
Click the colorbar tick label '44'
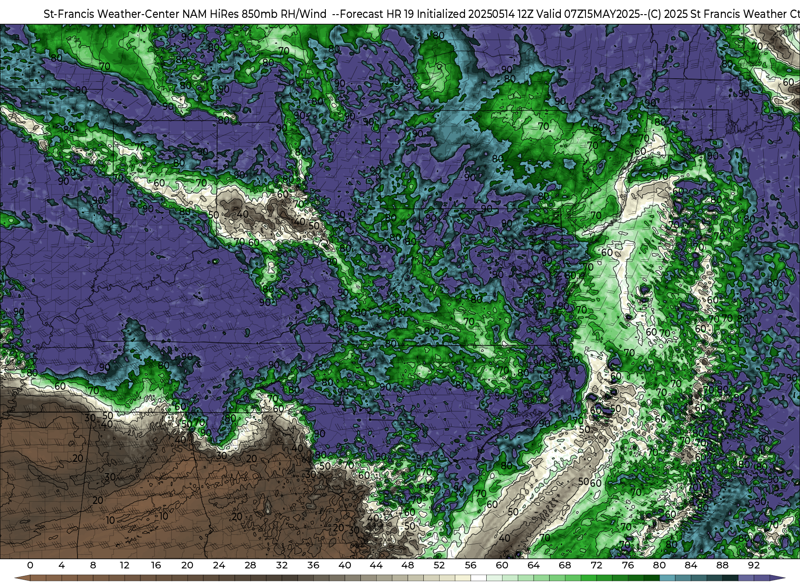(x=376, y=566)
